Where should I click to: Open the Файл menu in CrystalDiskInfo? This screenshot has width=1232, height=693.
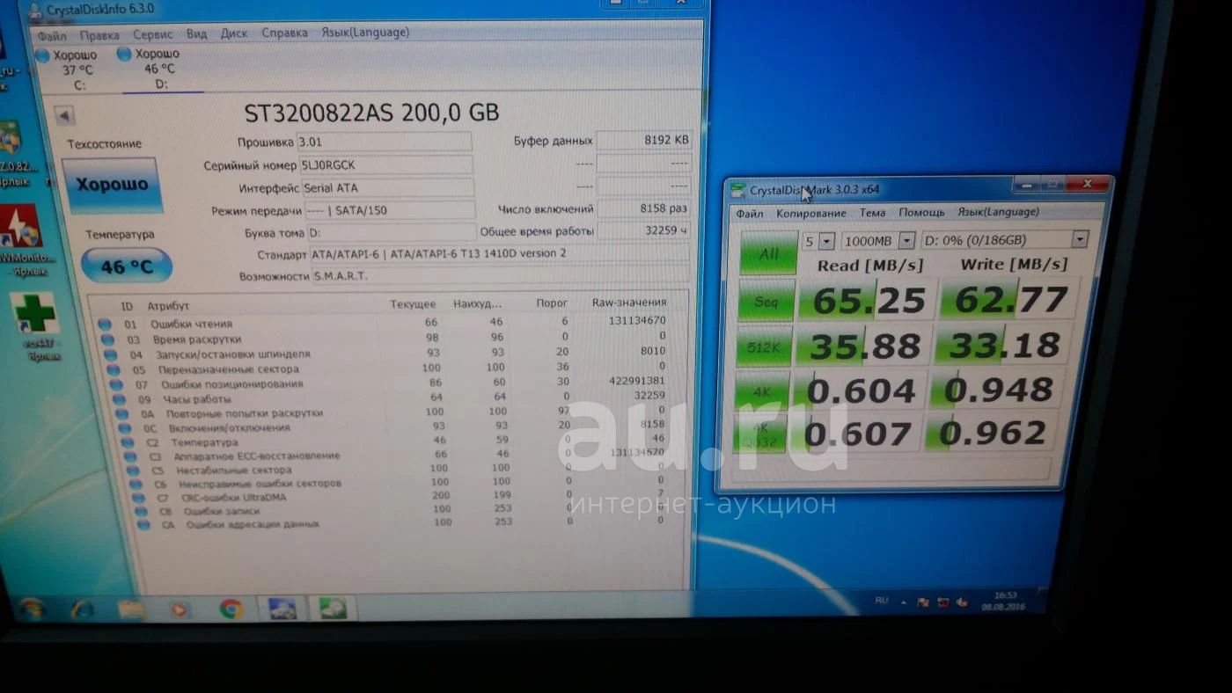[52, 36]
